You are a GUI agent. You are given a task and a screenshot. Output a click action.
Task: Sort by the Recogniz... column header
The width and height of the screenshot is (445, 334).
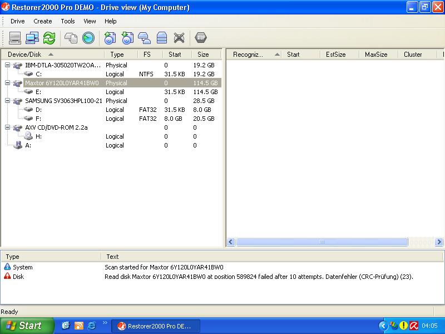(x=254, y=54)
